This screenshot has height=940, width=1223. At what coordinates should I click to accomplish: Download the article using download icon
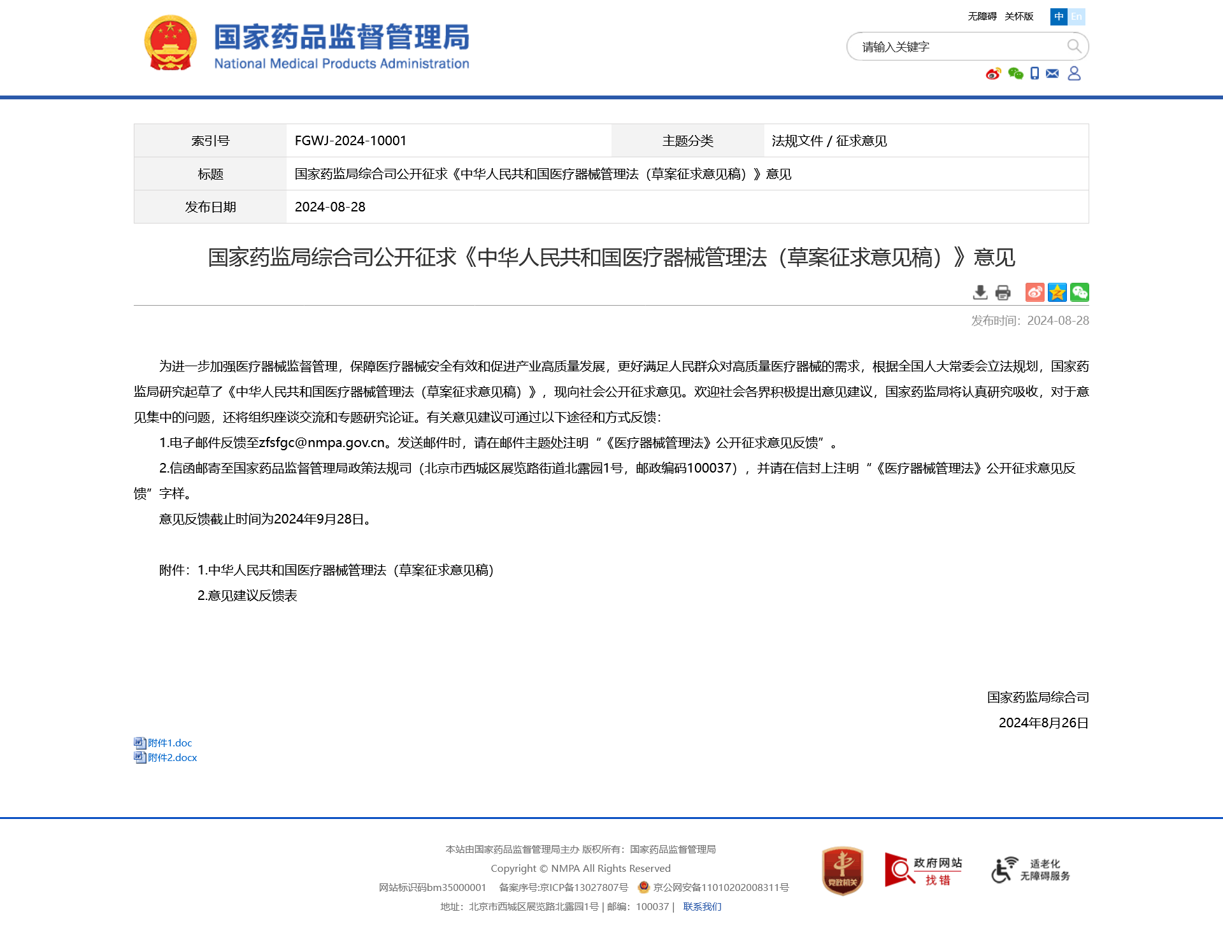(x=980, y=292)
